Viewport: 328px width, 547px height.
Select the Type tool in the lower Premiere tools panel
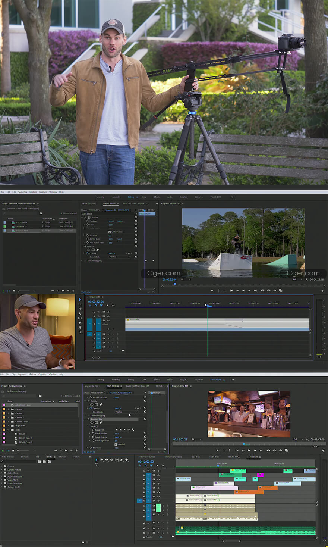tap(97, 465)
